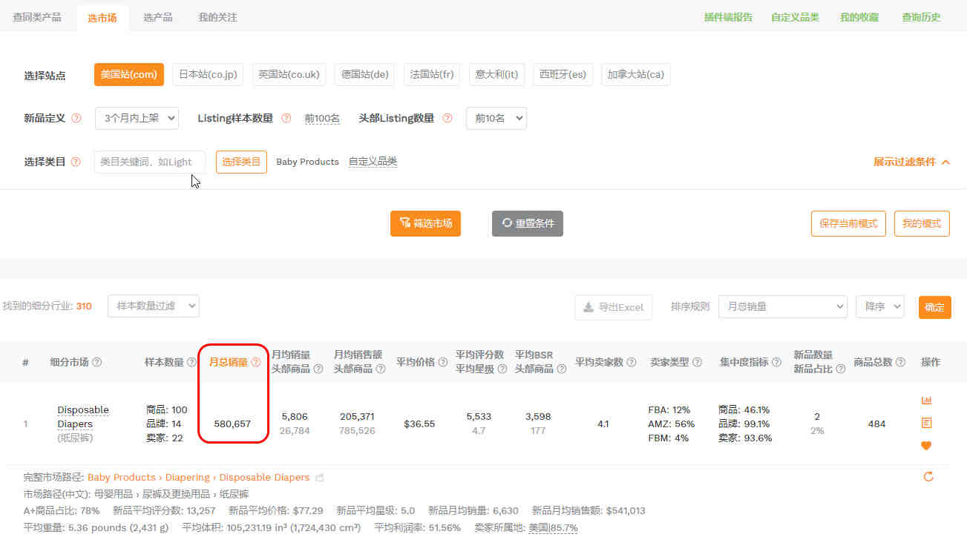Open 插件端报告 in the top menu
The width and height of the screenshot is (967, 540).
coord(728,17)
